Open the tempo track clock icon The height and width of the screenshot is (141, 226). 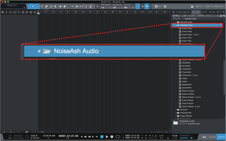point(31,12)
